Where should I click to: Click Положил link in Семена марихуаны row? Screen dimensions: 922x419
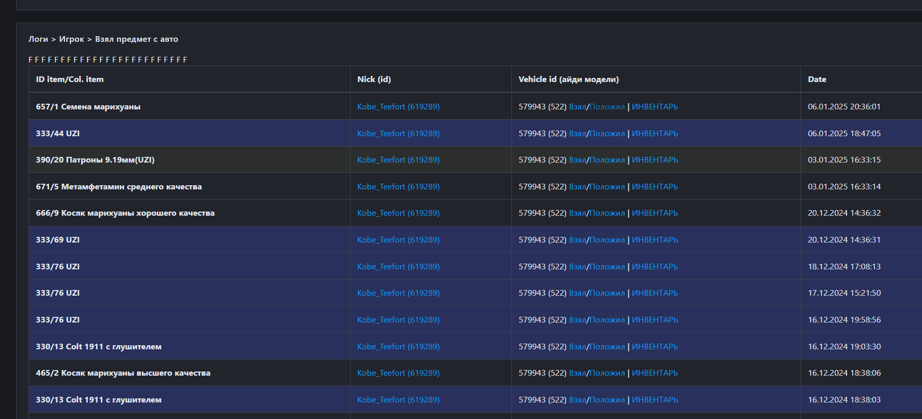(x=607, y=107)
